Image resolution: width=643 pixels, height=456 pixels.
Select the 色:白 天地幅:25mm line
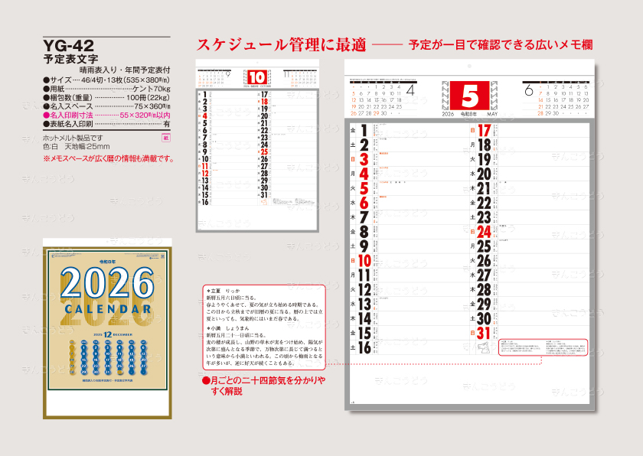click(77, 147)
